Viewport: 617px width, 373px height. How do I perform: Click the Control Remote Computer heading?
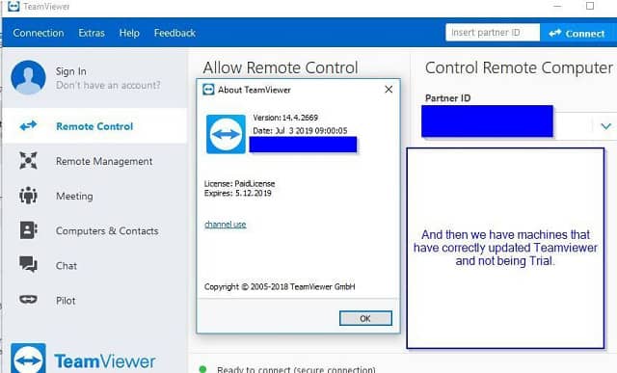(x=519, y=67)
